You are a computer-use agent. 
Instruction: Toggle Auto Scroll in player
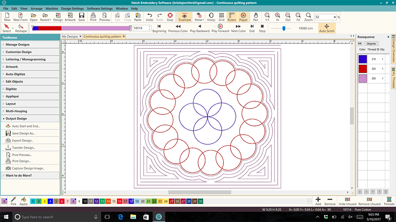(326, 29)
